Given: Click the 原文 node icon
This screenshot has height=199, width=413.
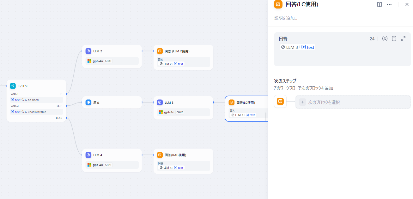Looking at the screenshot, I should [88, 102].
